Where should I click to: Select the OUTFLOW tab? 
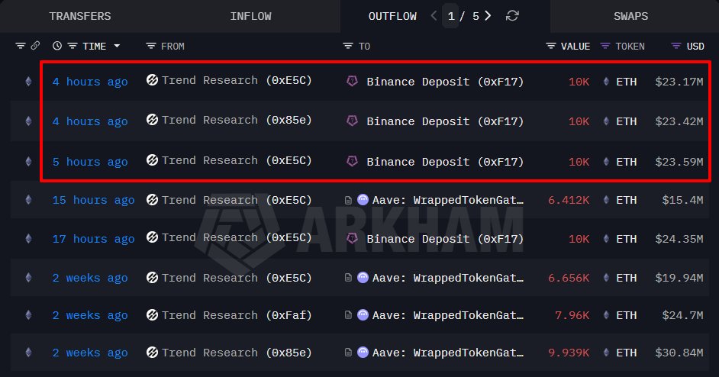point(392,16)
